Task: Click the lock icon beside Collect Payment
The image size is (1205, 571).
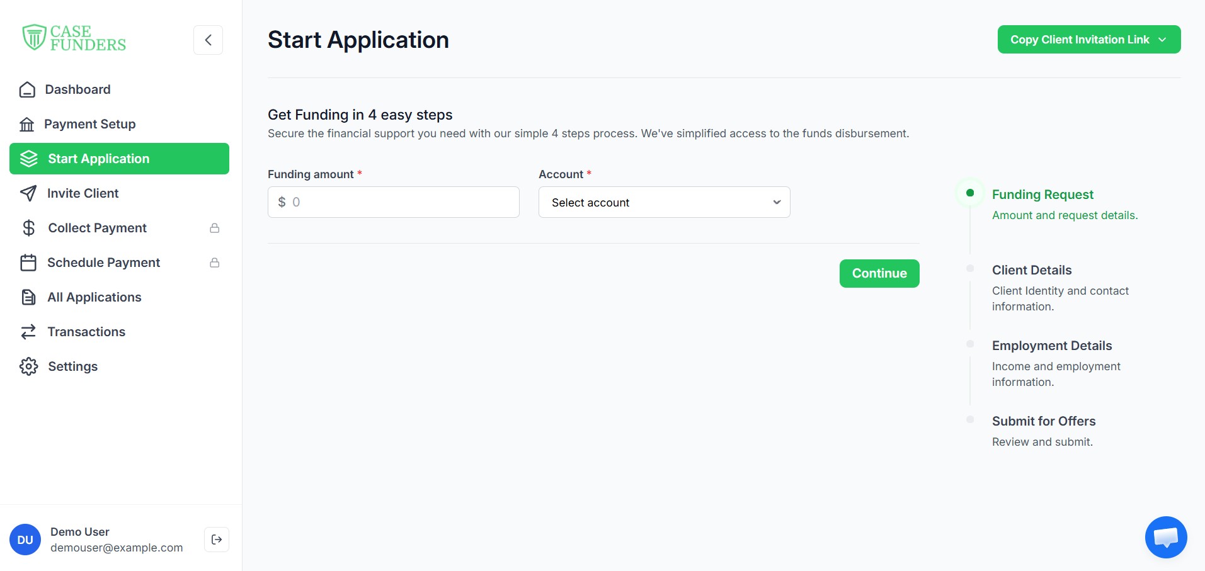Action: (x=214, y=228)
